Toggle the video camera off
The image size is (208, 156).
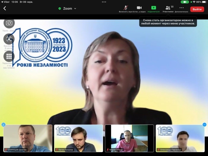pyautogui.click(x=139, y=8)
